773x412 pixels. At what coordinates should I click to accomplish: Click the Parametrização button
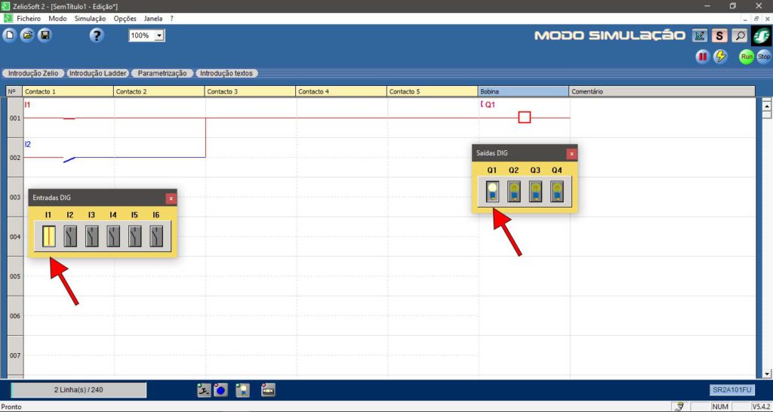click(x=162, y=73)
